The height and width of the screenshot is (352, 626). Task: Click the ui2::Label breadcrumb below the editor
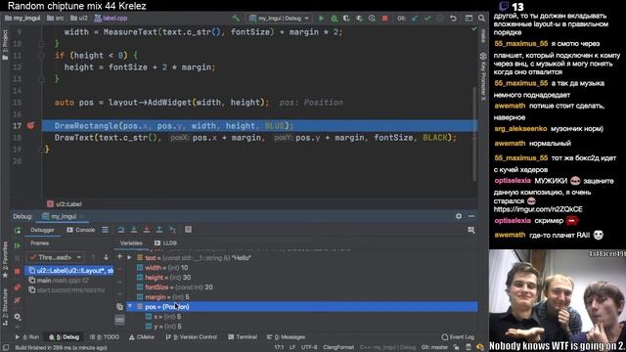[x=65, y=204]
